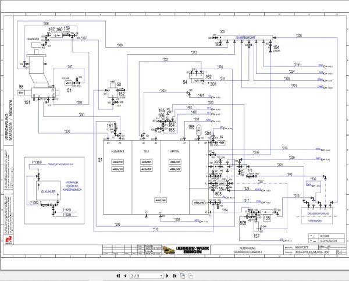
Task: Click component number 157
Action: [x=257, y=236]
